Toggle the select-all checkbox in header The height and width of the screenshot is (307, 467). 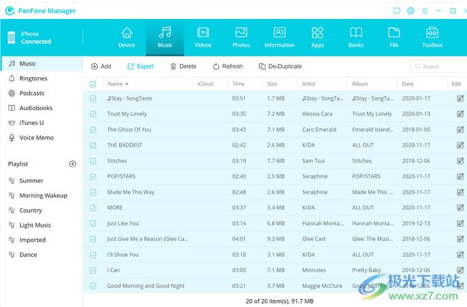[93, 84]
